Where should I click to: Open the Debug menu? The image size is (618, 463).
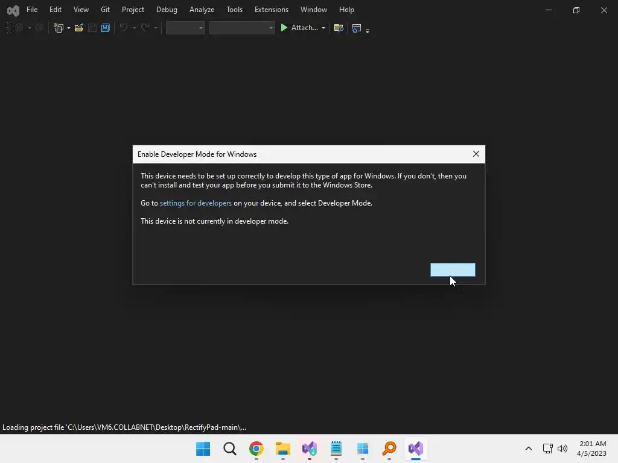click(167, 10)
